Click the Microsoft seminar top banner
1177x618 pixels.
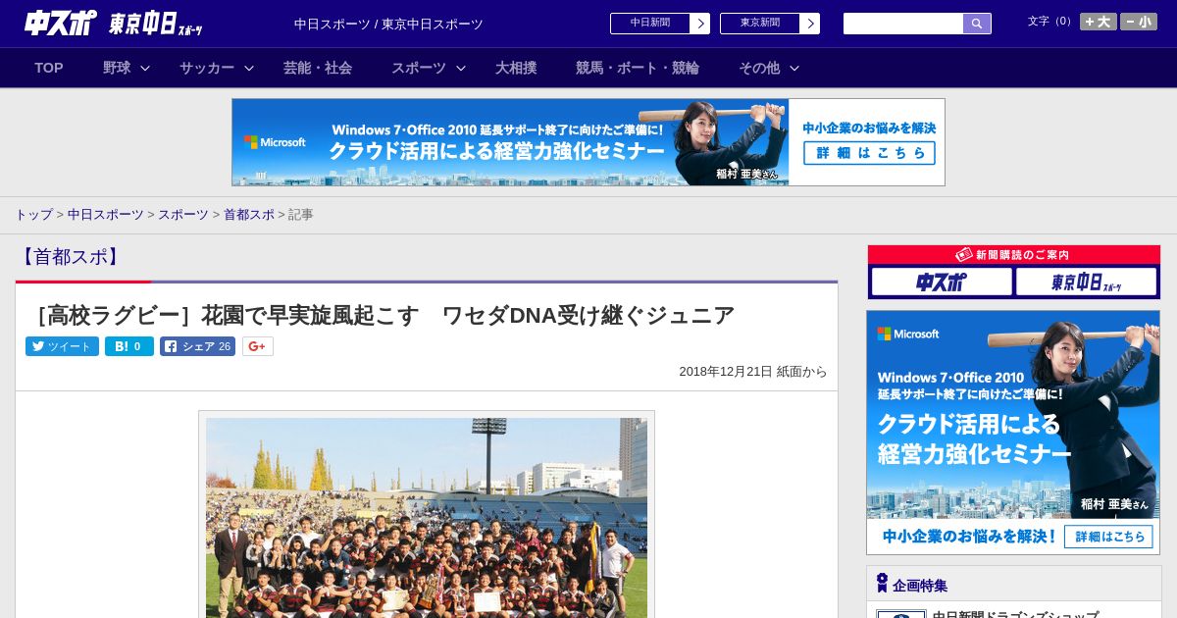tap(588, 142)
